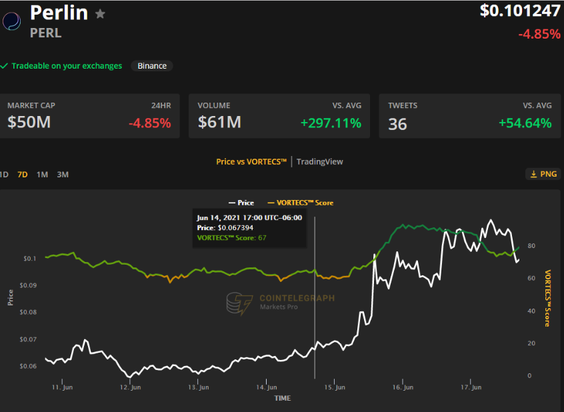
Task: Select the 7D timeframe
Action: pos(22,175)
